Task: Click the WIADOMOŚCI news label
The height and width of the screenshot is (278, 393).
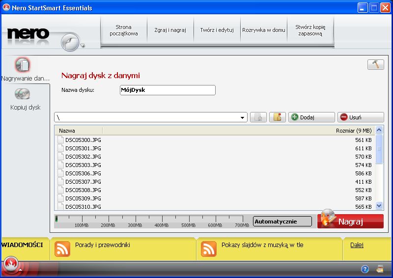Action: click(x=22, y=245)
